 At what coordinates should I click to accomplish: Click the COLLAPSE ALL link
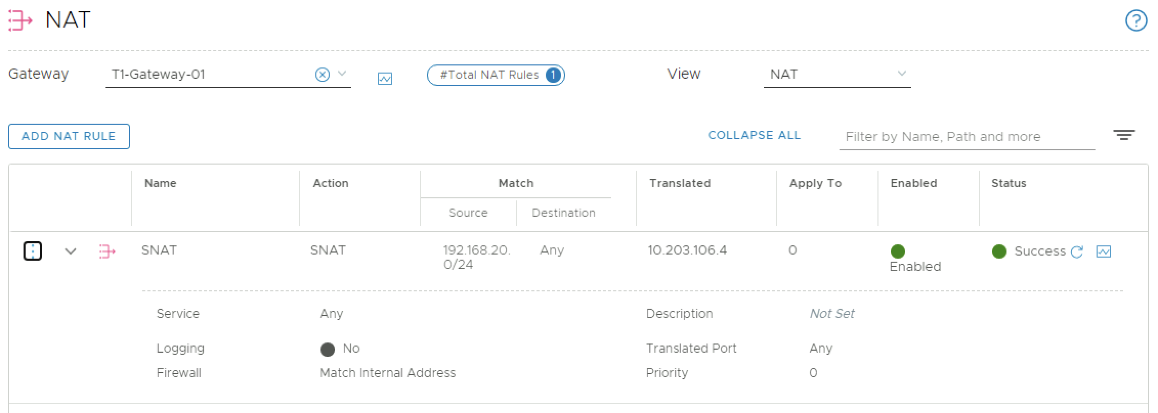coord(754,135)
